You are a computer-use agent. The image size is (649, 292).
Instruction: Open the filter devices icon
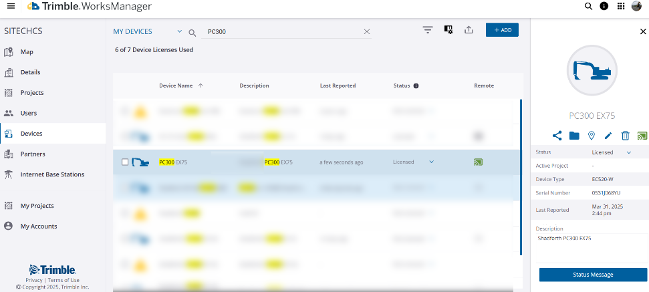point(428,30)
